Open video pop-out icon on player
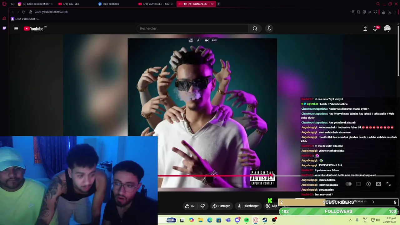 (x=191, y=40)
